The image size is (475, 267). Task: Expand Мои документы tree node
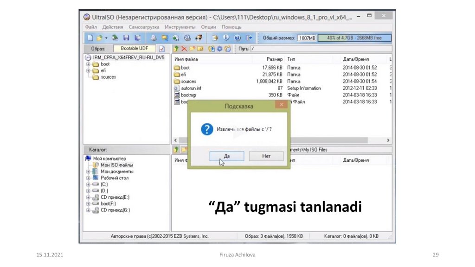pos(88,172)
